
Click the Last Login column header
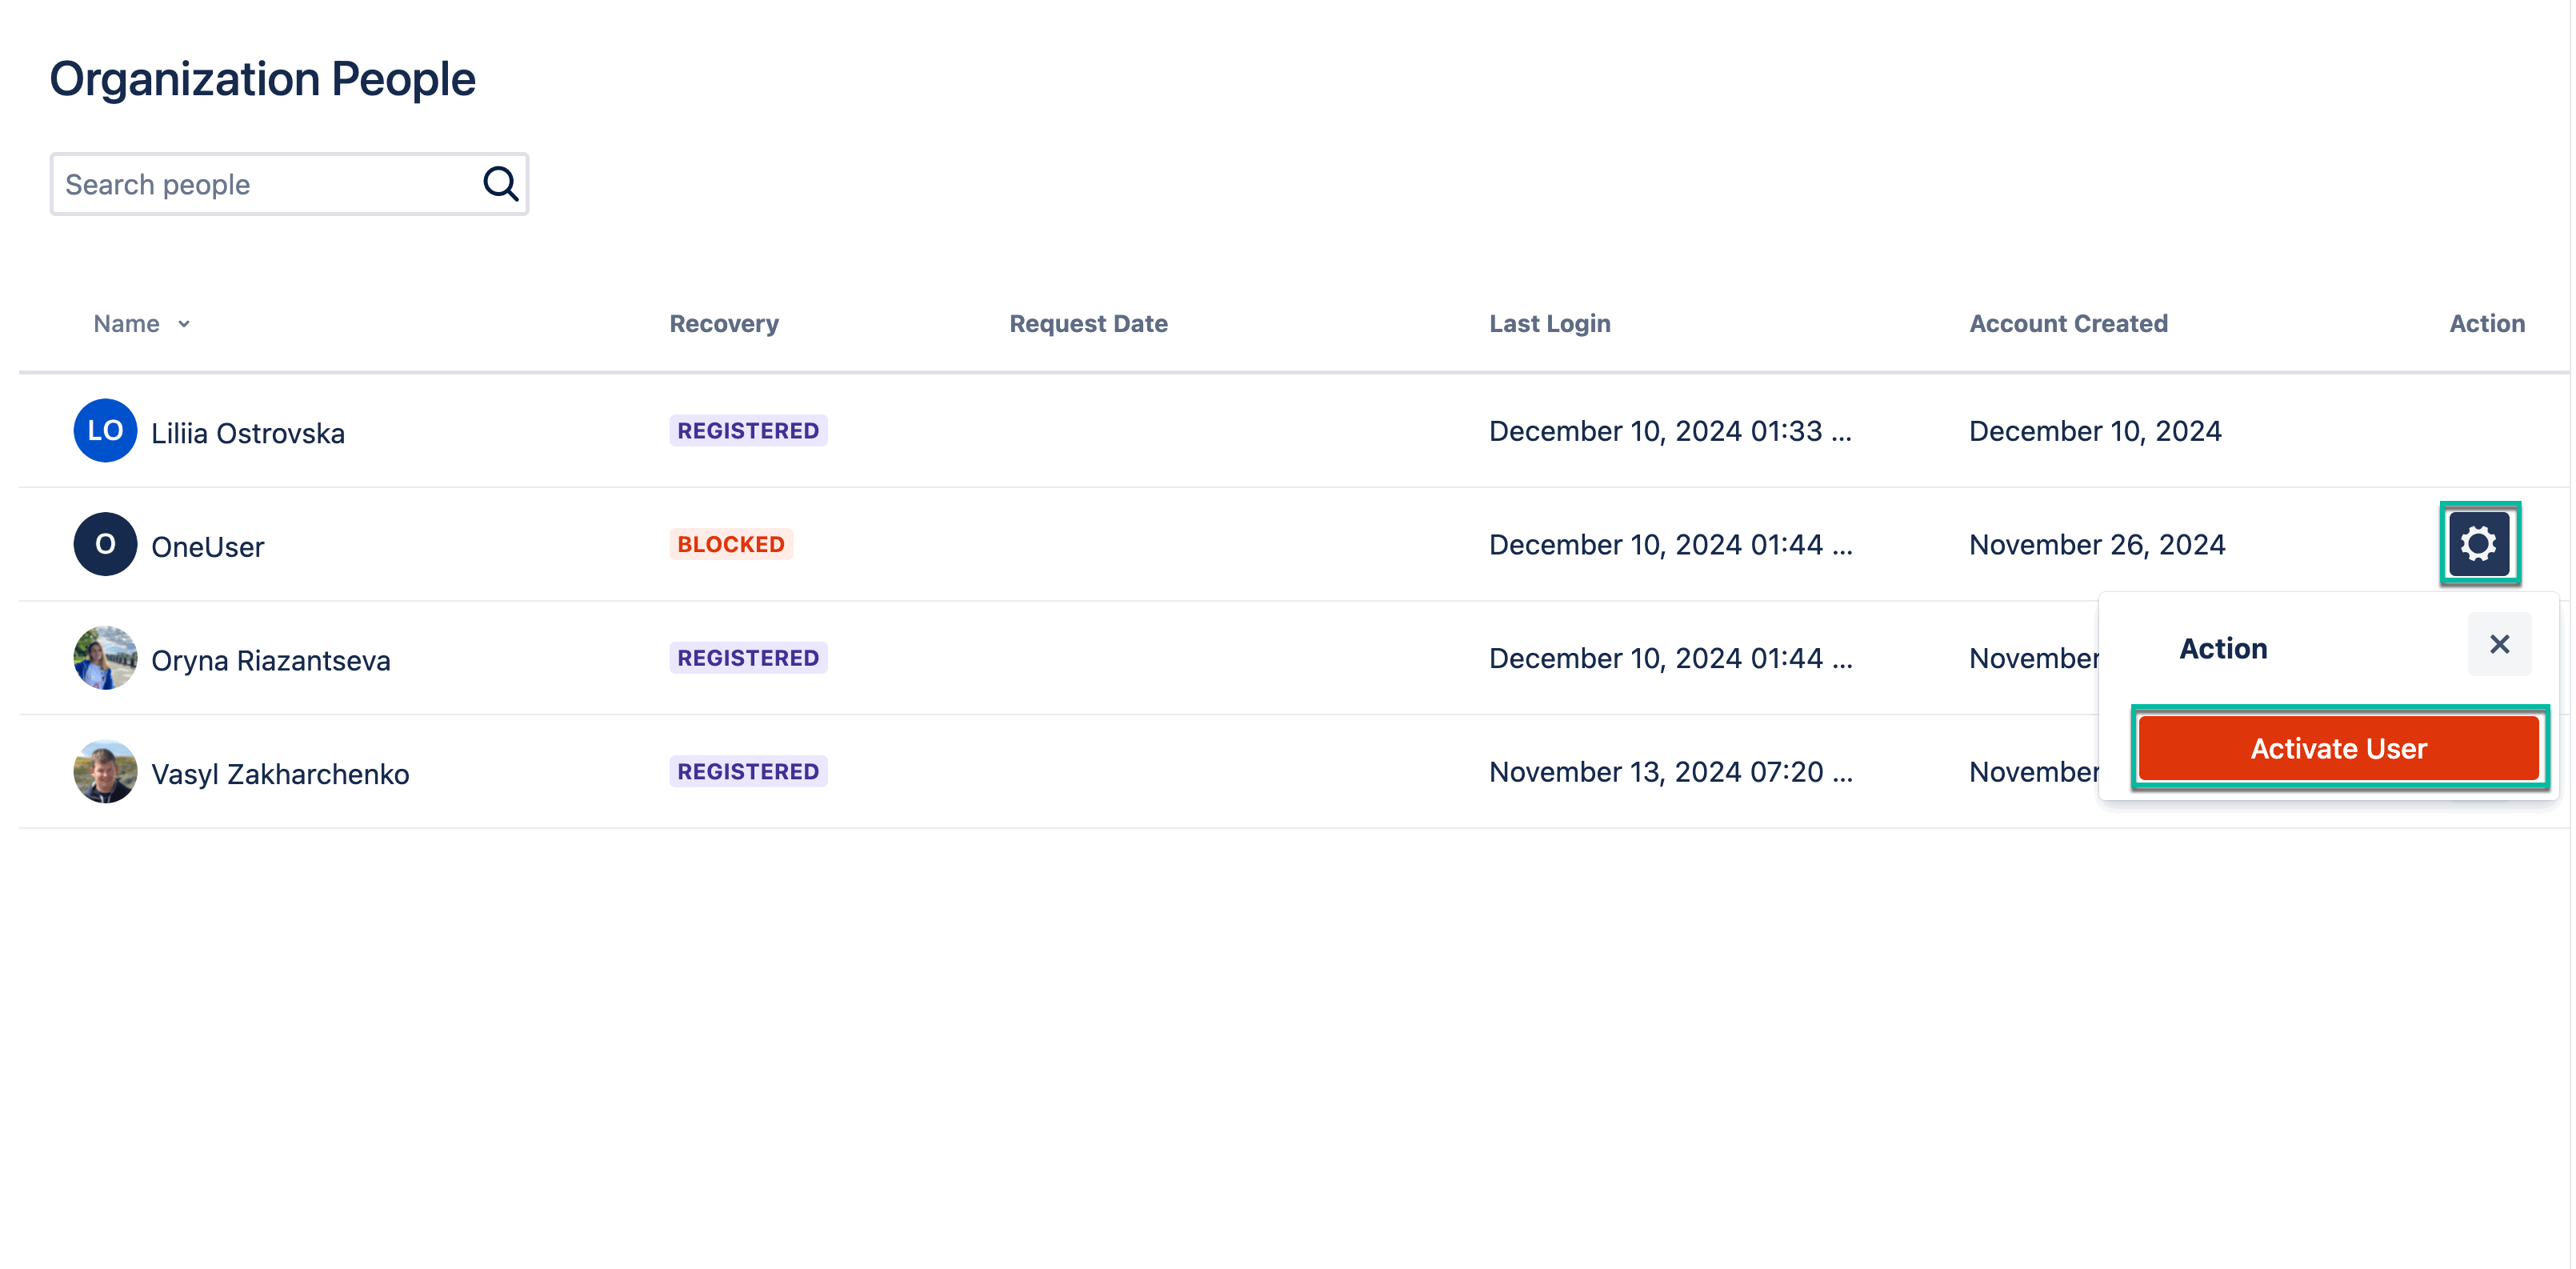point(1549,323)
